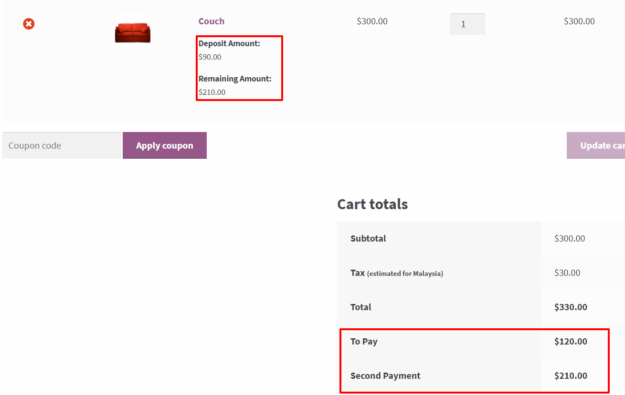This screenshot has width=625, height=395.
Task: Click the Remaining Amount label under Couch
Action: [235, 79]
